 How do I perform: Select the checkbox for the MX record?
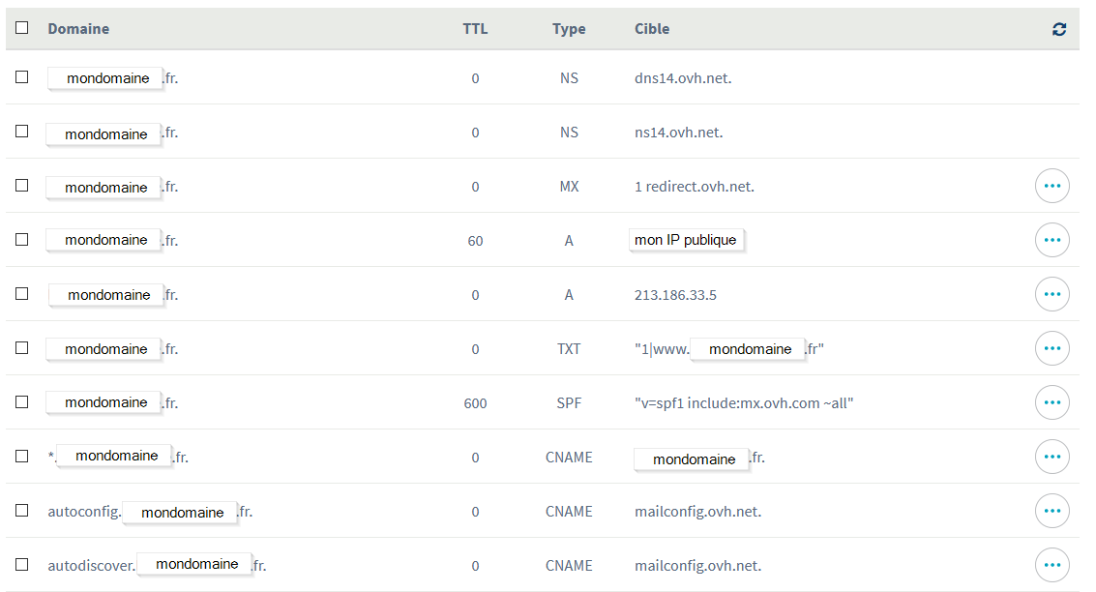point(21,185)
